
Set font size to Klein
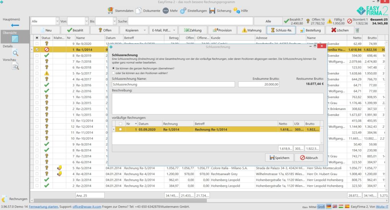[x=305, y=207]
